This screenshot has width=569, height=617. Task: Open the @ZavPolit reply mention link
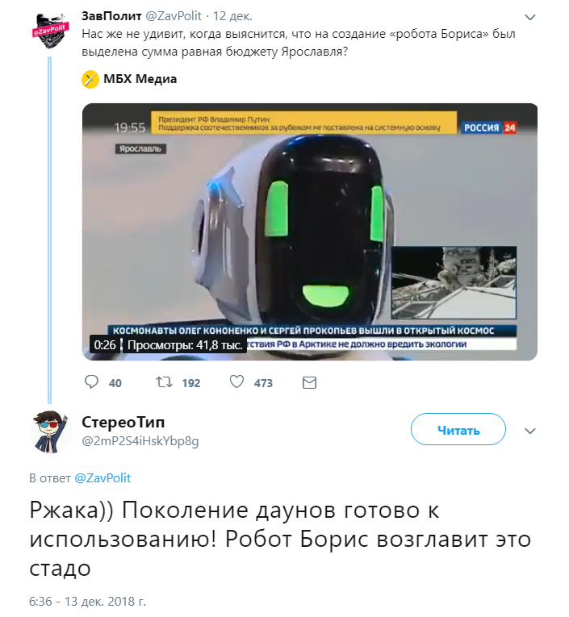coord(103,478)
